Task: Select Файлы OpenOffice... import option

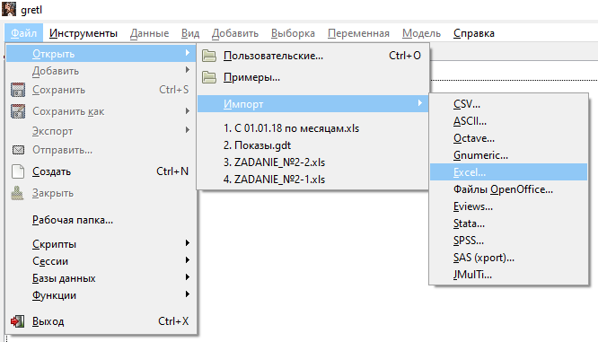Action: pos(509,189)
